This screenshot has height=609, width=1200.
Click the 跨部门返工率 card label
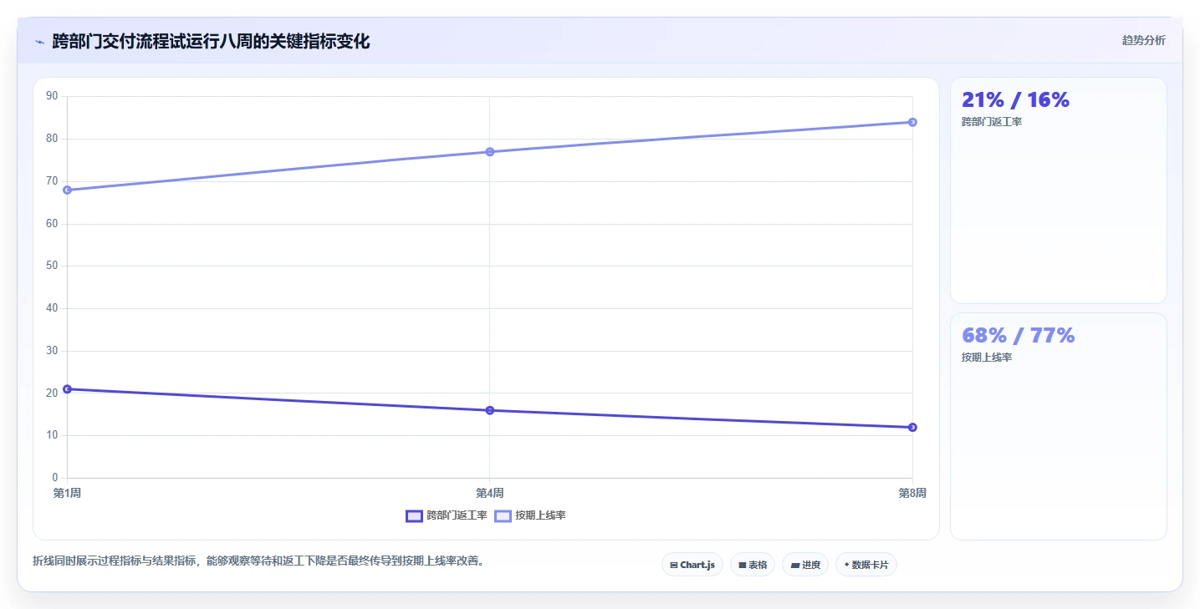pyautogui.click(x=992, y=122)
